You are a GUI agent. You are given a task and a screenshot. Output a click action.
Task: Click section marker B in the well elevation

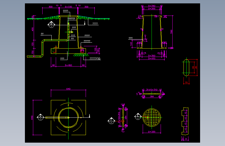coord(51,24)
